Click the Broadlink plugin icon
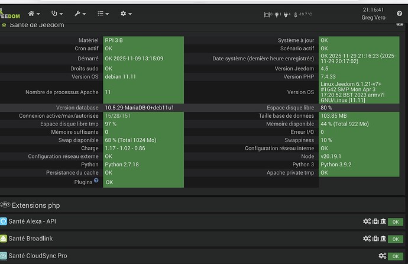The width and height of the screenshot is (408, 264). [4, 239]
